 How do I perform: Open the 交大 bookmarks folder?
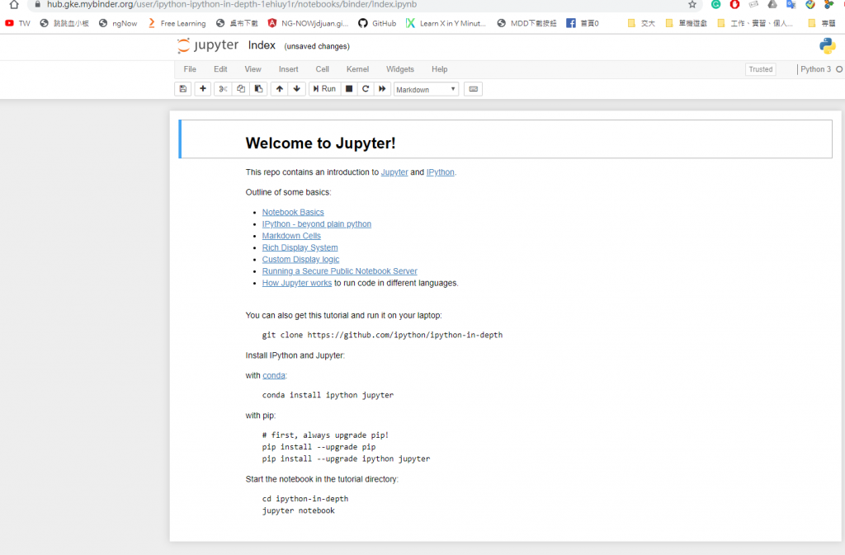click(x=641, y=23)
